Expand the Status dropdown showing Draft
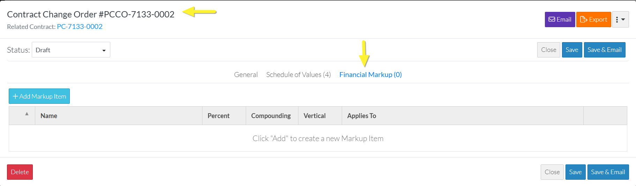The width and height of the screenshot is (636, 186). click(x=71, y=50)
